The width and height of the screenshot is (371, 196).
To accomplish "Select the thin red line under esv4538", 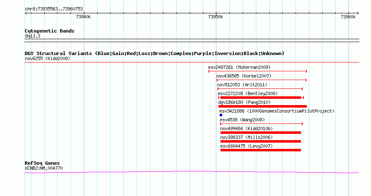I will pos(261,124).
